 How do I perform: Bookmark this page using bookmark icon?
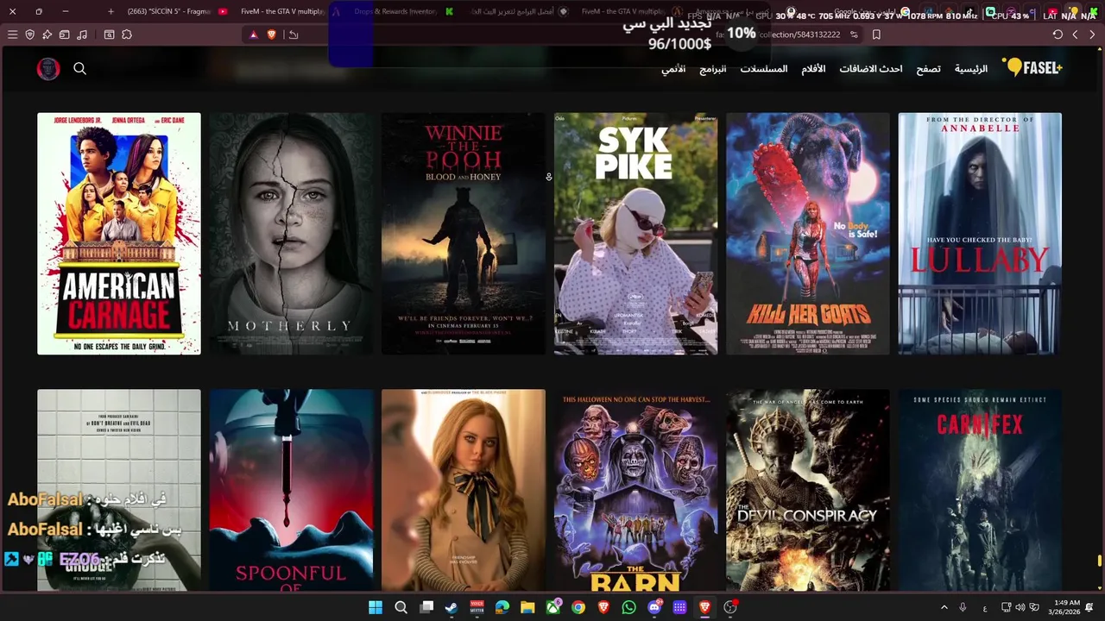point(876,34)
